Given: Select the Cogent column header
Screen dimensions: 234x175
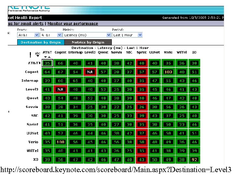Looking at the screenshot, I should pyautogui.click(x=60, y=52).
